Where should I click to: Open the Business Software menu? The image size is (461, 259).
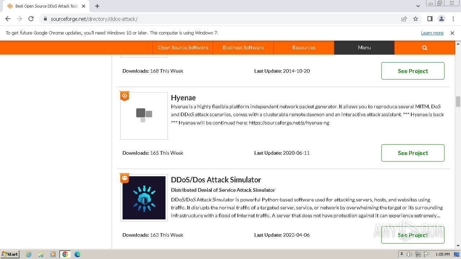243,47
